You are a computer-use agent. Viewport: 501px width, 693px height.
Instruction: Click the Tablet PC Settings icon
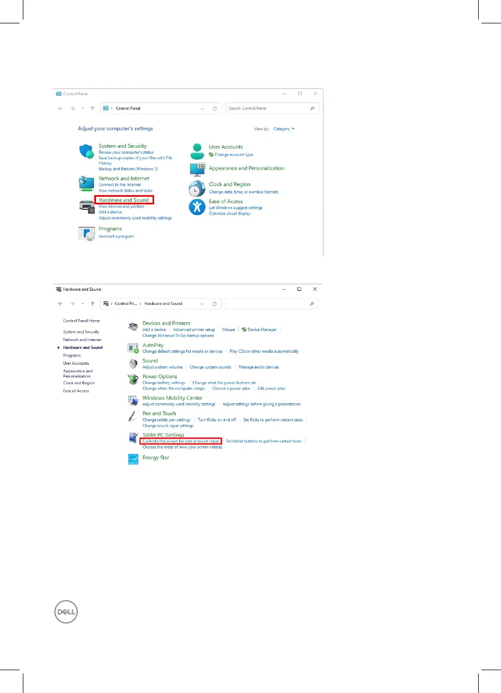(x=133, y=438)
